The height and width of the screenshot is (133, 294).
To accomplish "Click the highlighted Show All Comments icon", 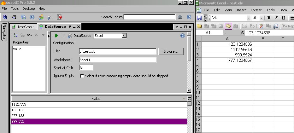I will coord(228,26).
